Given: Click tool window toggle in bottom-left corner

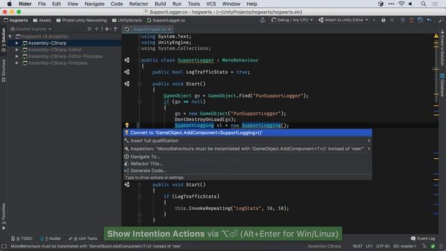Looking at the screenshot, I should coord(4,246).
